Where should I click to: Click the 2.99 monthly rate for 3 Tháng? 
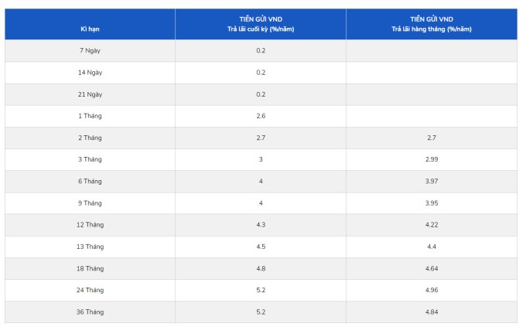432,160
